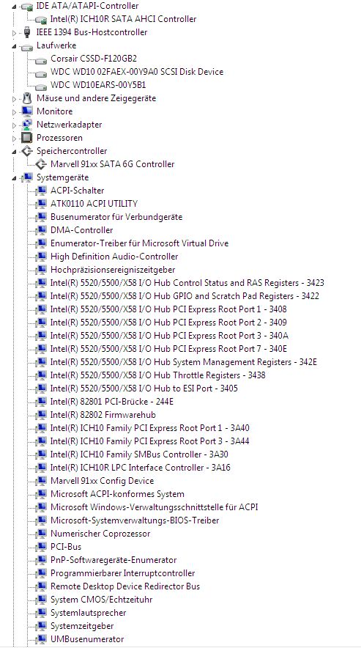
Task: Click the ATK0110 ACPI UTILITY device icon
Action: [x=41, y=205]
